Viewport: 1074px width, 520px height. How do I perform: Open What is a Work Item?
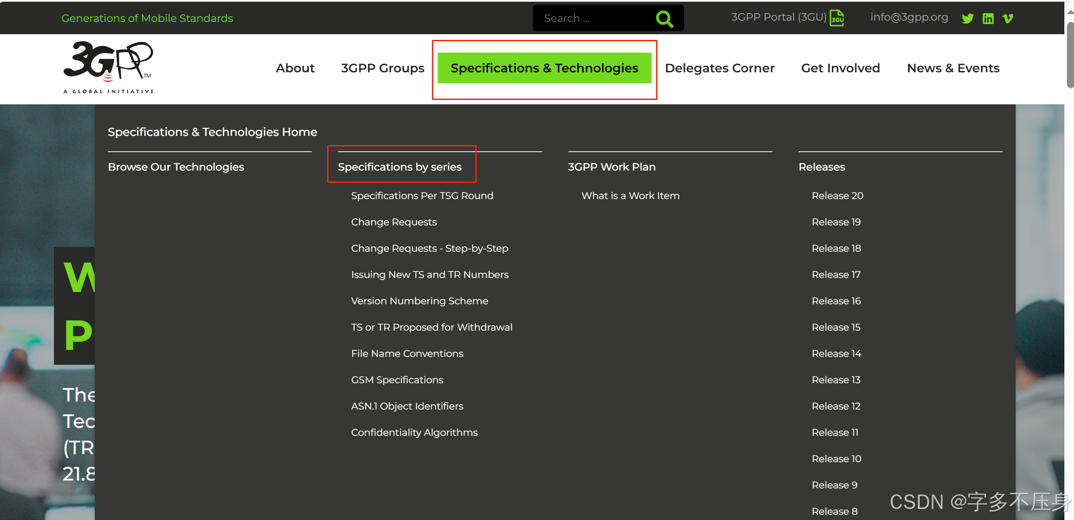click(630, 196)
